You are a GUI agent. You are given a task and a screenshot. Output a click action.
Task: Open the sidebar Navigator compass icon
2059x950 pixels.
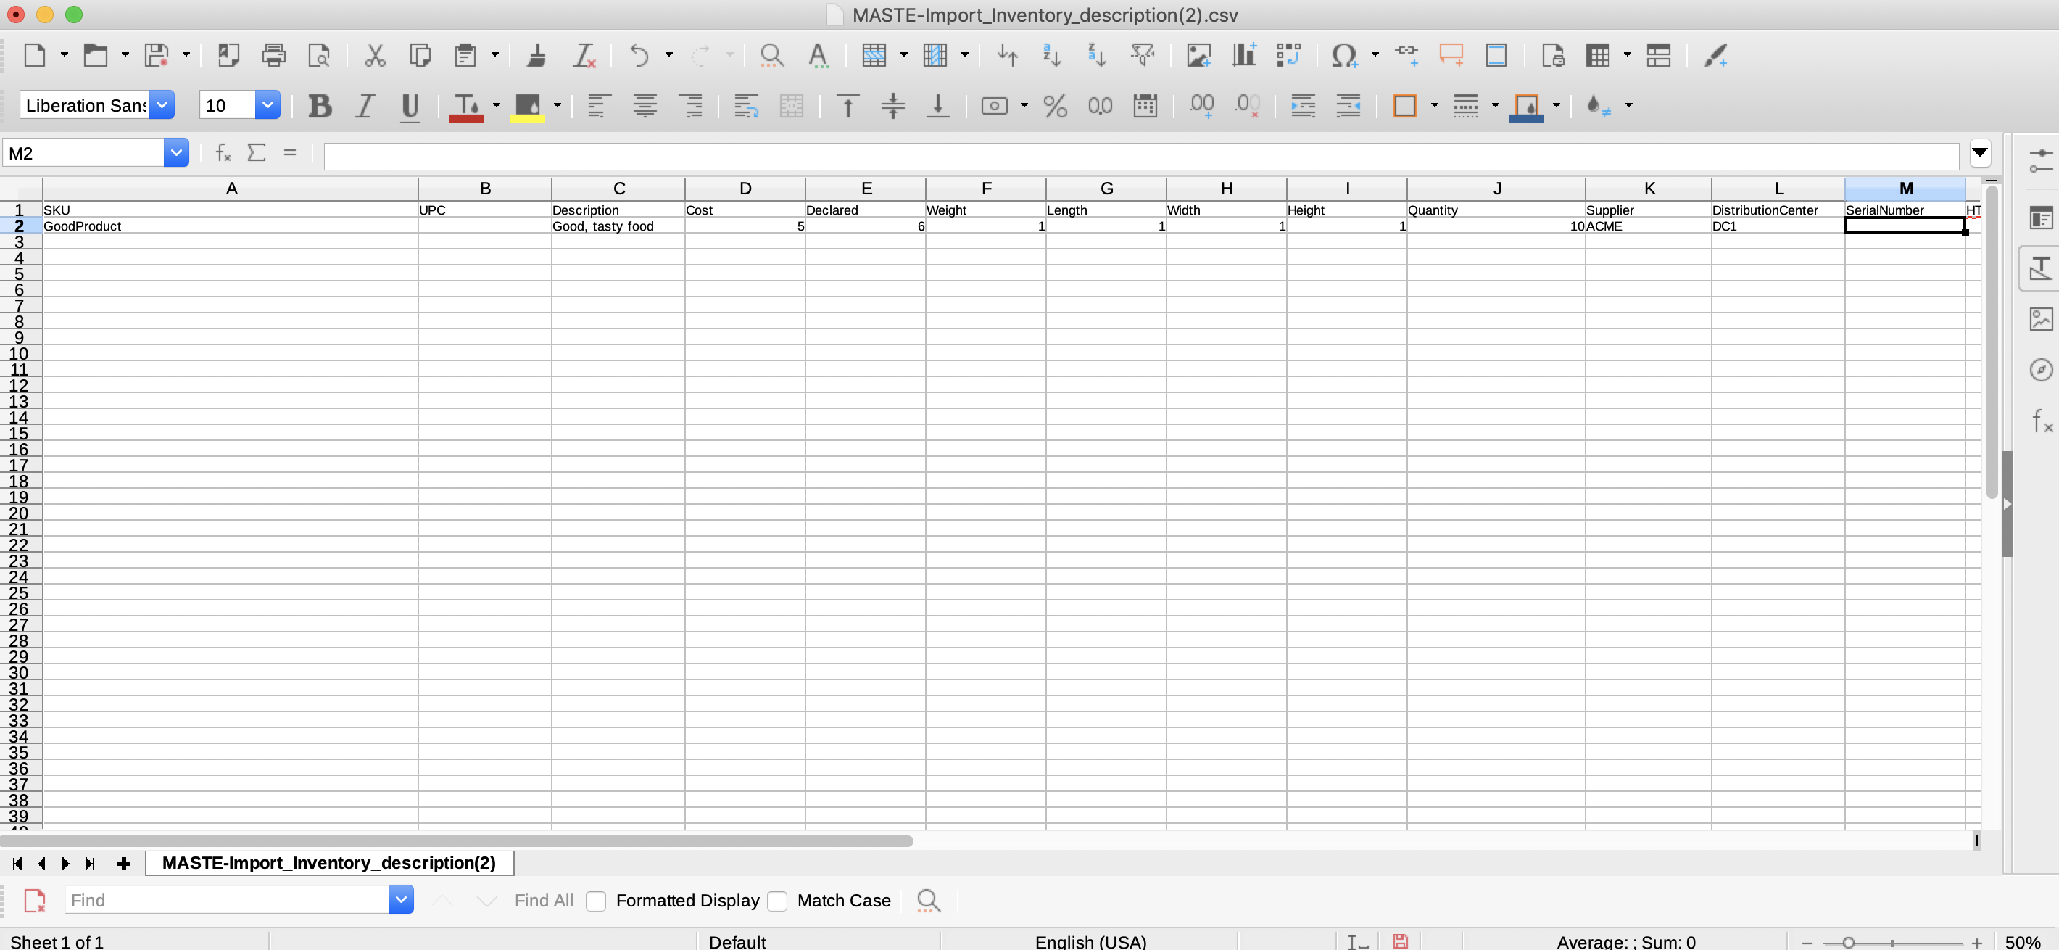point(2041,369)
